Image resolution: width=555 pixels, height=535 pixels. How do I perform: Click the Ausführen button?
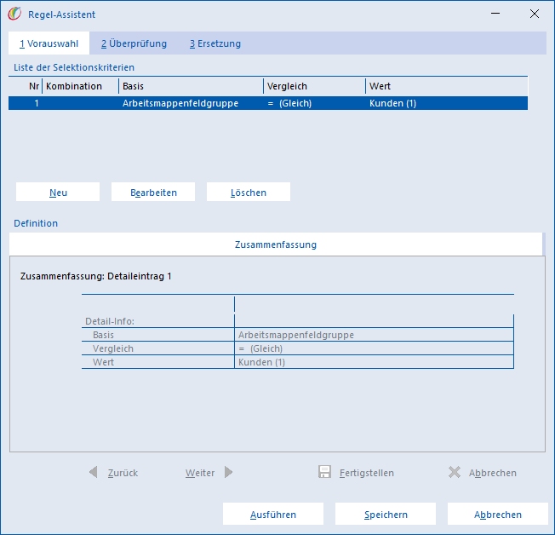[x=273, y=514]
